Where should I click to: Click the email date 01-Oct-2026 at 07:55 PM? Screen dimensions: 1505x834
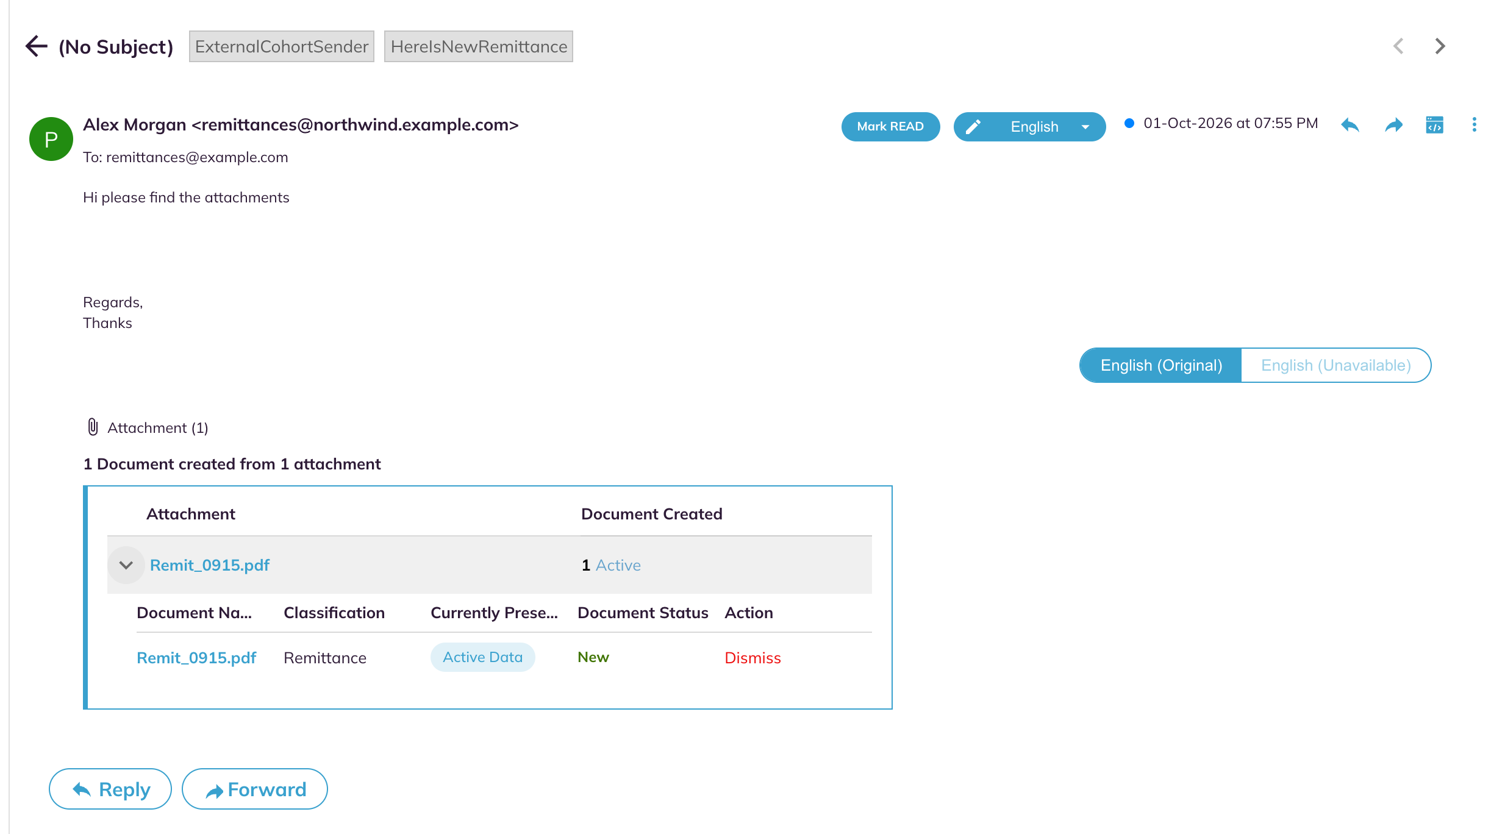[1231, 123]
